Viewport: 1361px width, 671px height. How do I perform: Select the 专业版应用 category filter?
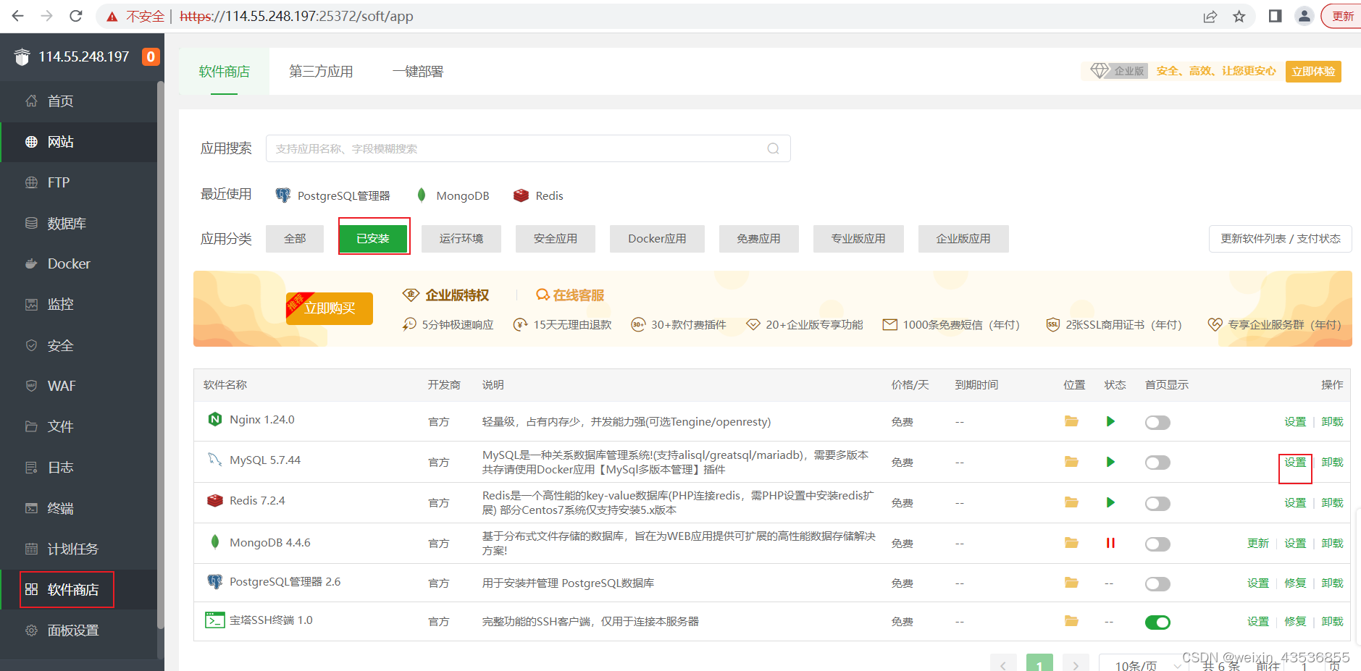[858, 239]
